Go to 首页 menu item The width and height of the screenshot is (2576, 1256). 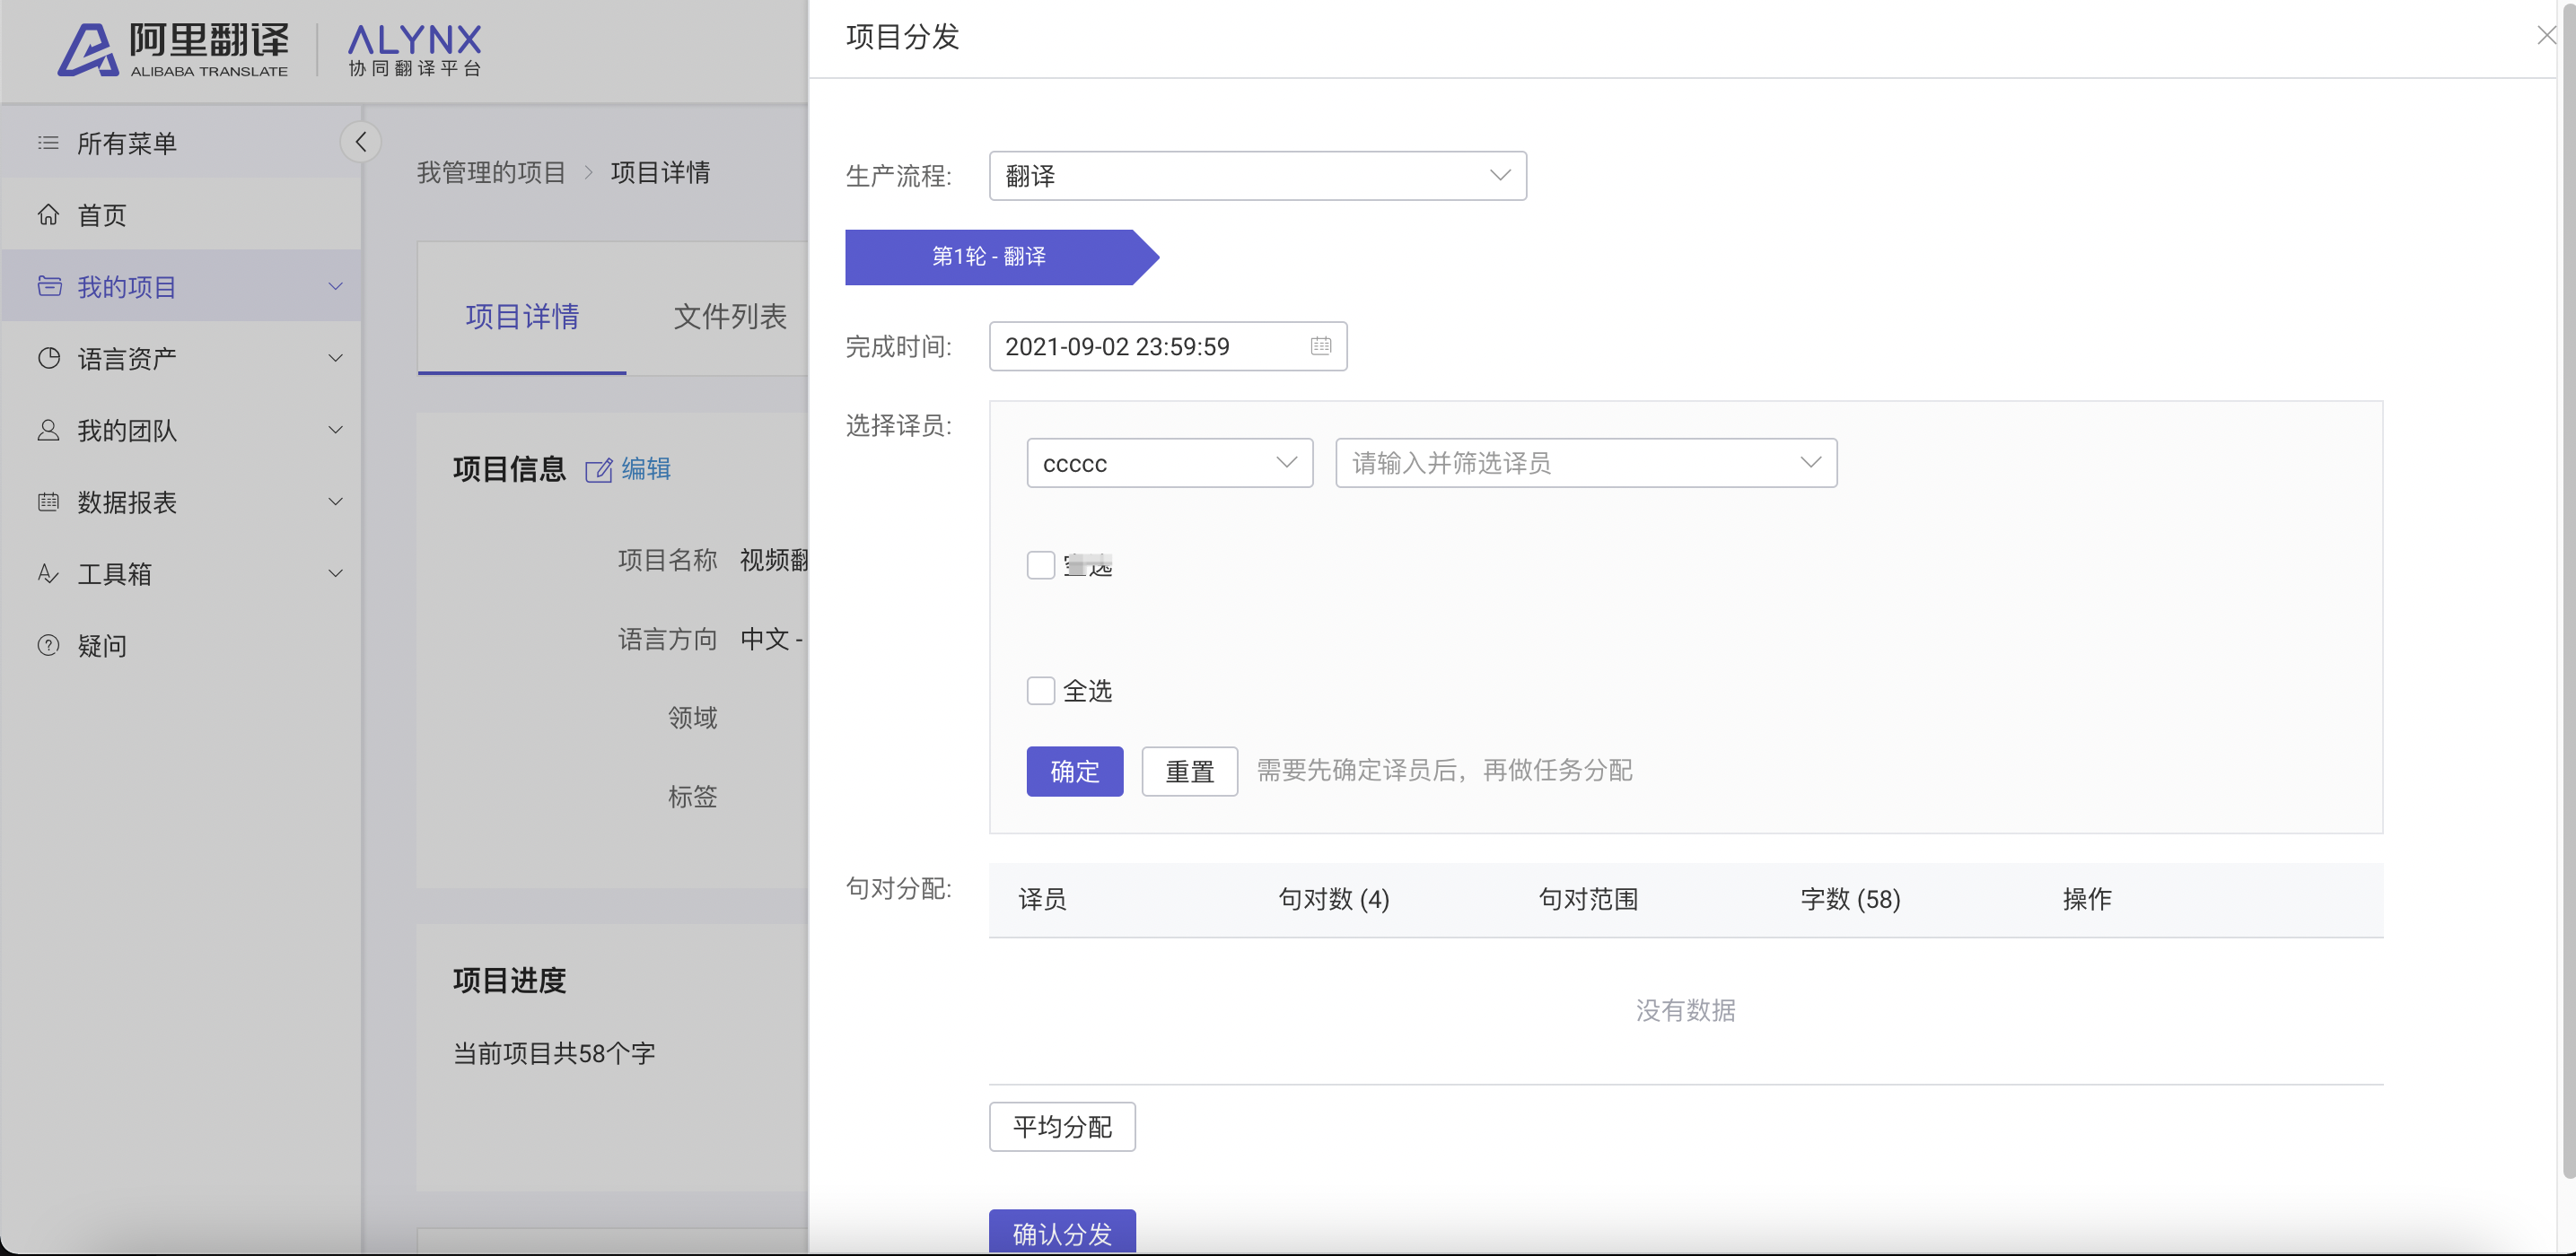(x=181, y=214)
